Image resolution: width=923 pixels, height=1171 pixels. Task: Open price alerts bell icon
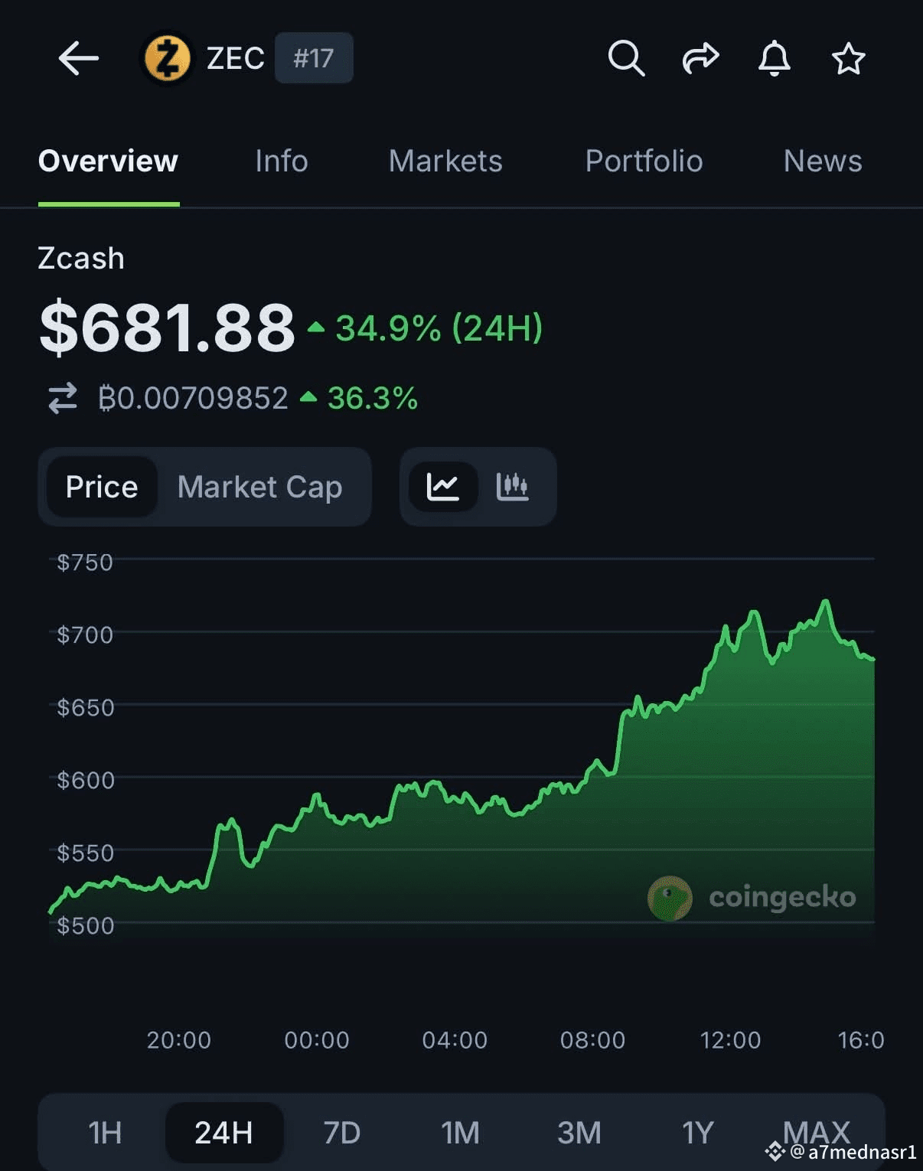tap(774, 58)
